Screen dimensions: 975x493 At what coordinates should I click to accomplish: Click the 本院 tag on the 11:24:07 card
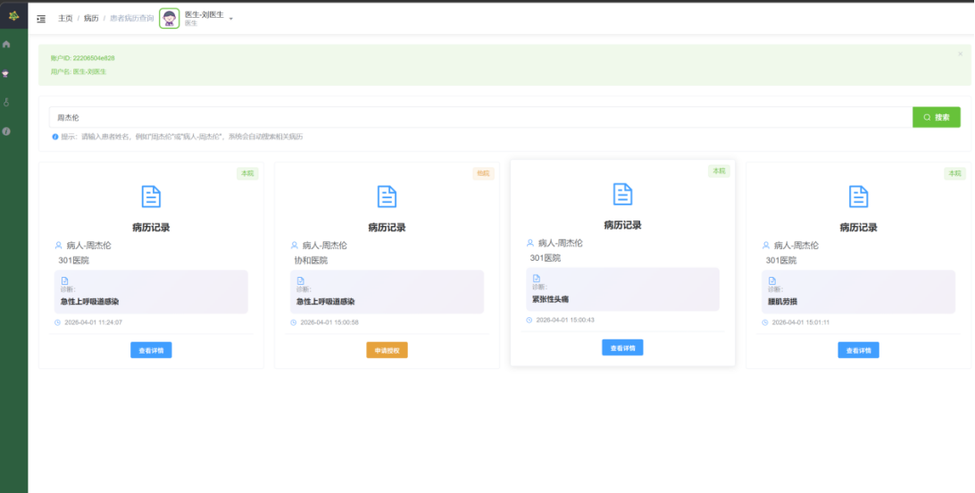(247, 173)
